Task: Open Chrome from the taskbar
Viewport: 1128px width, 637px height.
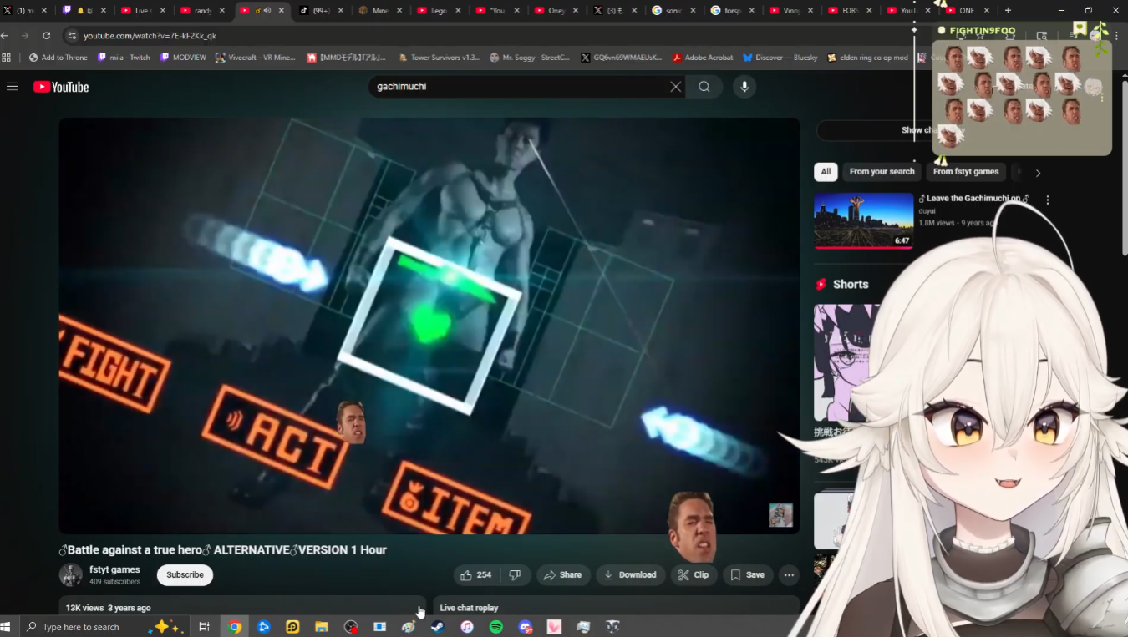Action: (236, 627)
